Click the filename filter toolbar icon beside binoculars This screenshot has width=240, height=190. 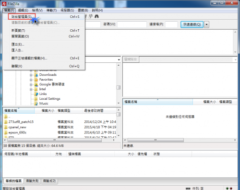pyautogui.click(x=91, y=16)
